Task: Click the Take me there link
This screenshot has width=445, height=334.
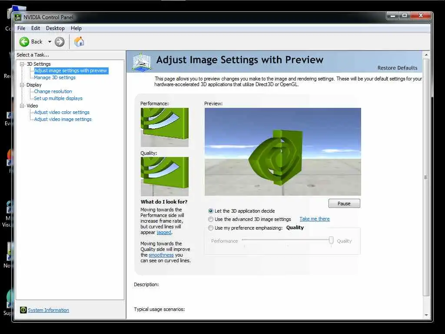Action: (315, 219)
